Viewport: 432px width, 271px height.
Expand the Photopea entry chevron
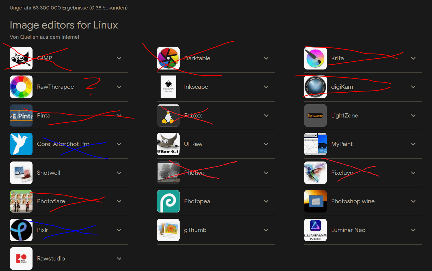(x=266, y=201)
